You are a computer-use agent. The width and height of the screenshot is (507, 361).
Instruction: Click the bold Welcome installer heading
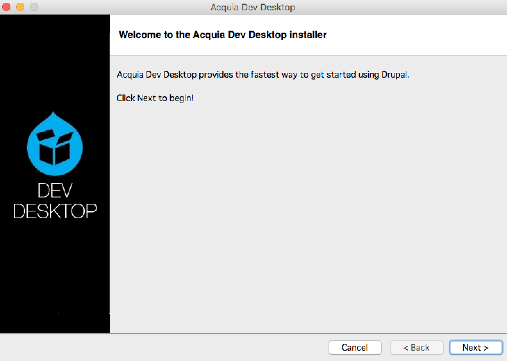[x=222, y=35]
